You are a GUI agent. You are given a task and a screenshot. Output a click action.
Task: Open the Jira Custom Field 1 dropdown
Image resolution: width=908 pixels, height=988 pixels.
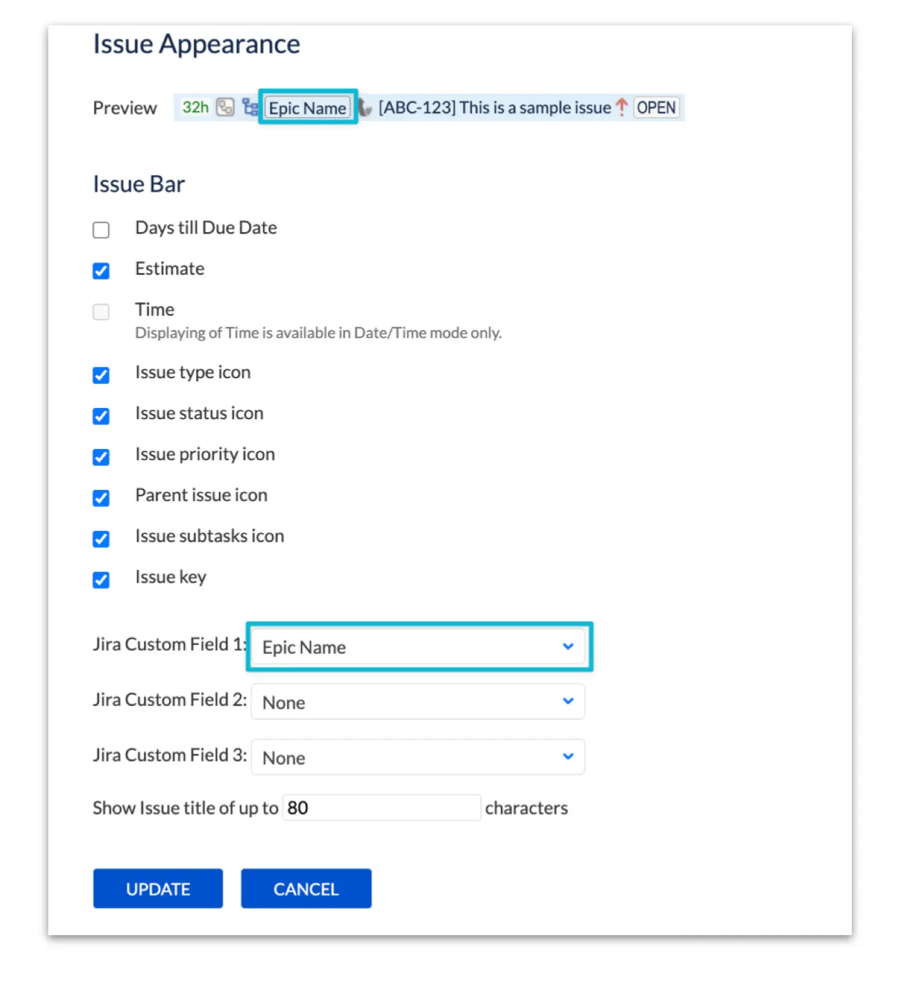tap(417, 647)
